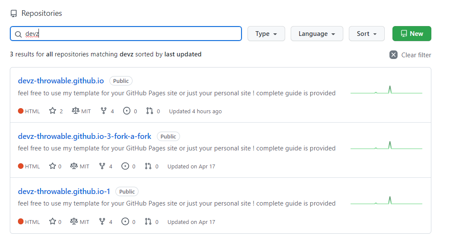Click the red HTML language dot on the first repo
The height and width of the screenshot is (250, 457).
[x=20, y=111]
